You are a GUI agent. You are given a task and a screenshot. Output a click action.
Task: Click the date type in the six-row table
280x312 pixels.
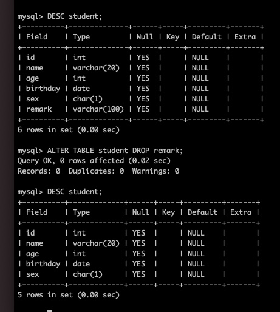[x=81, y=89]
